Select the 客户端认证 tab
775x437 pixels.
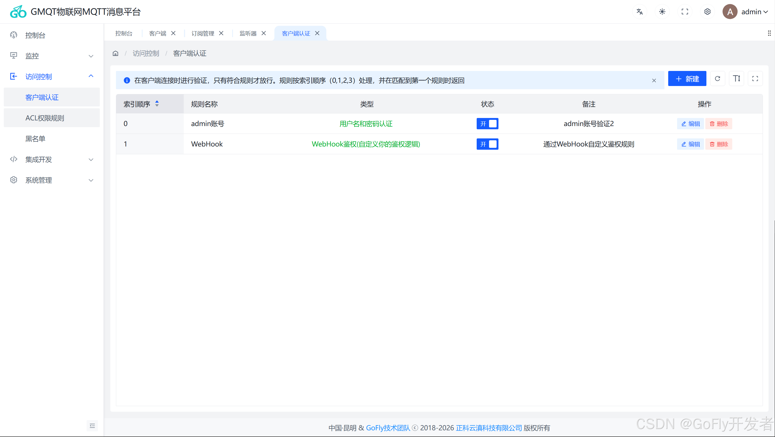pos(296,33)
